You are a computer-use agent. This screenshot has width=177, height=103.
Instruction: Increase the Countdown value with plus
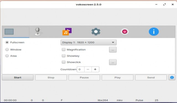95,69
